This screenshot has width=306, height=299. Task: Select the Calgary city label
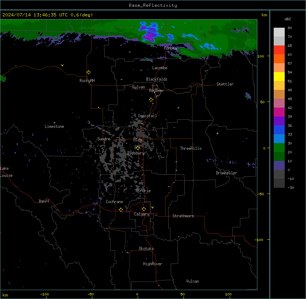coord(142,214)
